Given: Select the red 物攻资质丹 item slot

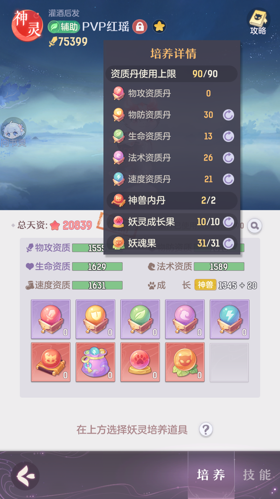Looking at the screenshot, I should pyautogui.click(x=51, y=319).
